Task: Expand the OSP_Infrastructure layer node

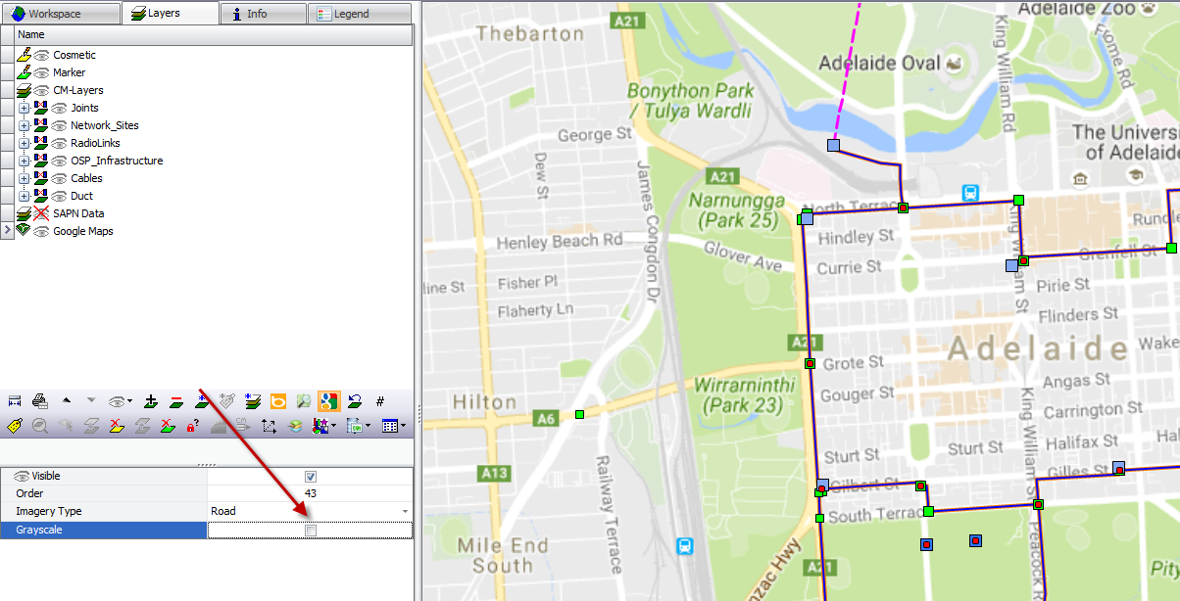Action: click(x=25, y=162)
